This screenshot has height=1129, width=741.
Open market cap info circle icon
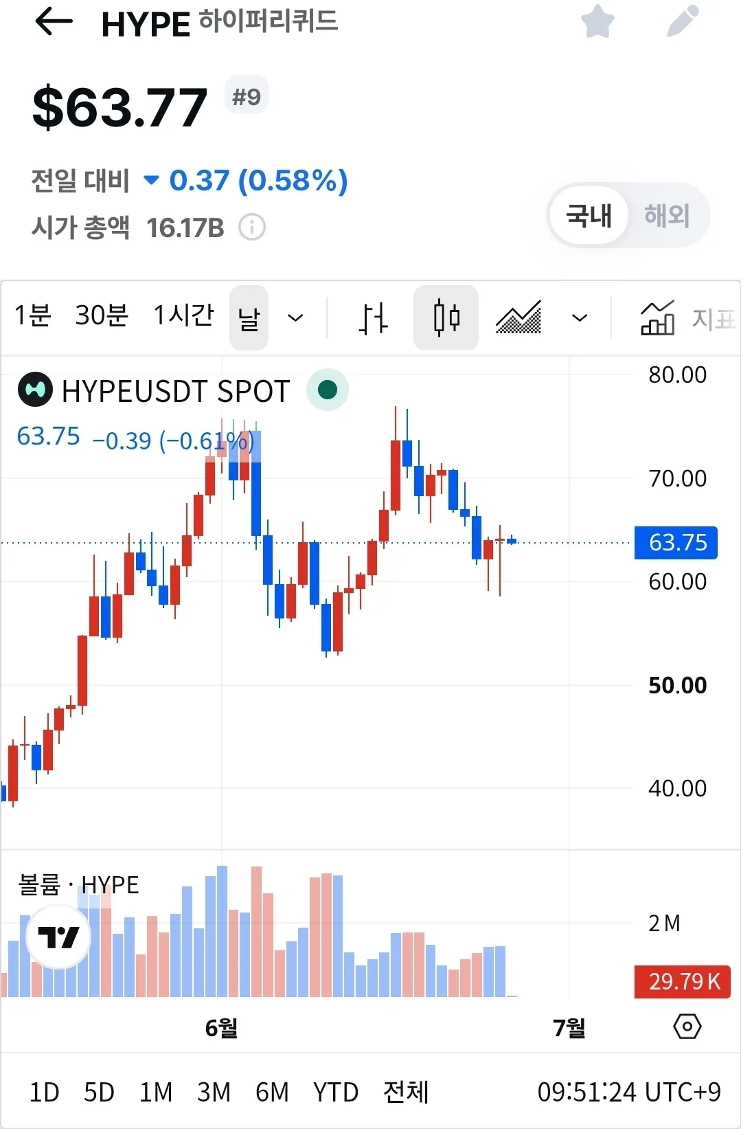tap(252, 227)
